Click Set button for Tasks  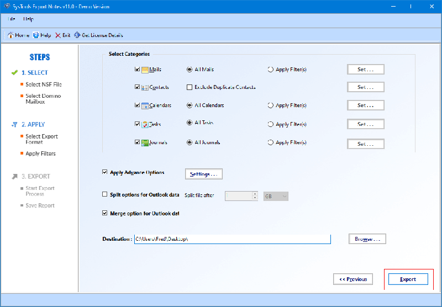coord(365,124)
